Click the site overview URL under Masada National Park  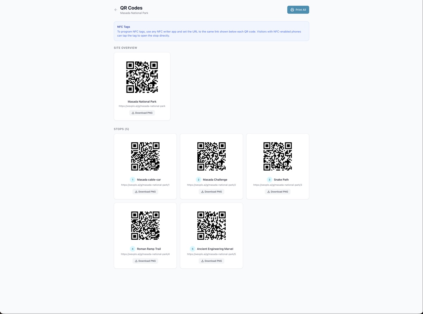(142, 106)
